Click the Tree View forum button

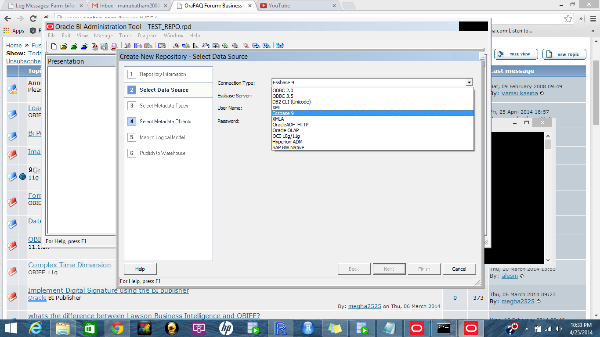(516, 54)
